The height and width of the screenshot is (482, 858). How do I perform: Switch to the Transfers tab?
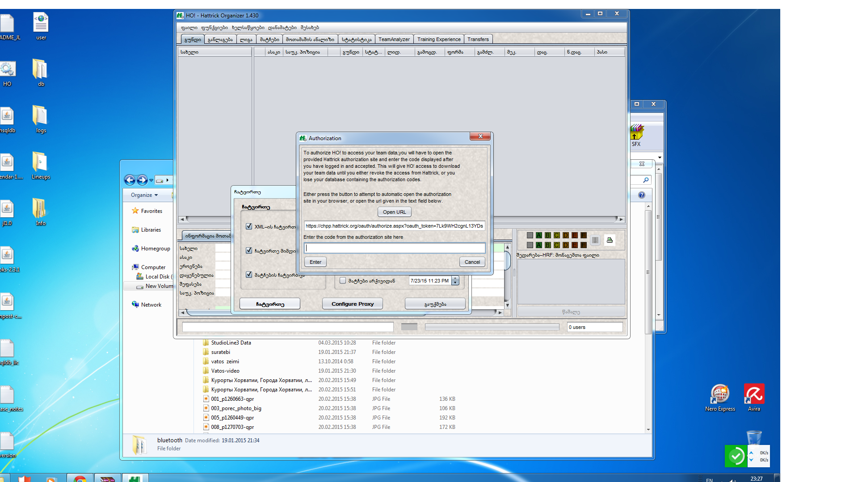click(478, 39)
